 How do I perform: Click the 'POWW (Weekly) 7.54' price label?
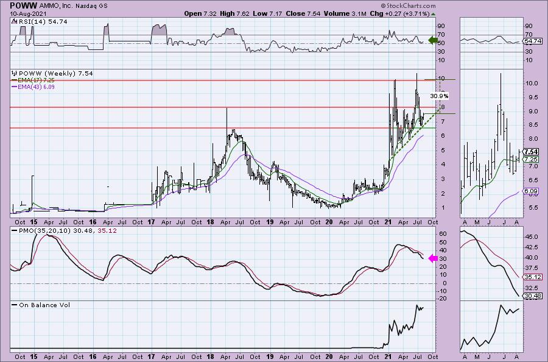pos(56,74)
